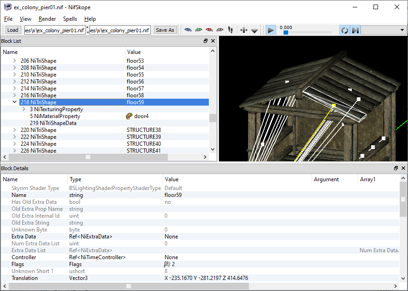Select the red eye Side view icon
This screenshot has width=408, height=291.
[209, 30]
